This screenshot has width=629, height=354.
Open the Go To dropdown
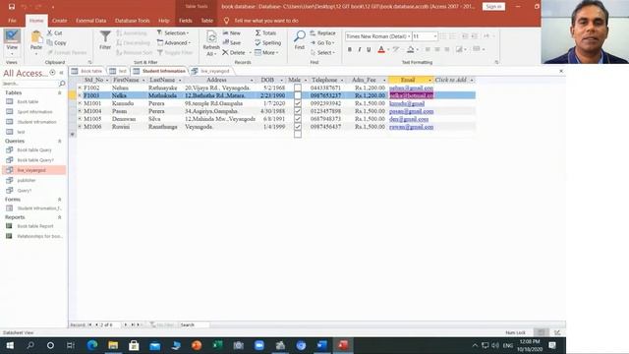coord(322,42)
